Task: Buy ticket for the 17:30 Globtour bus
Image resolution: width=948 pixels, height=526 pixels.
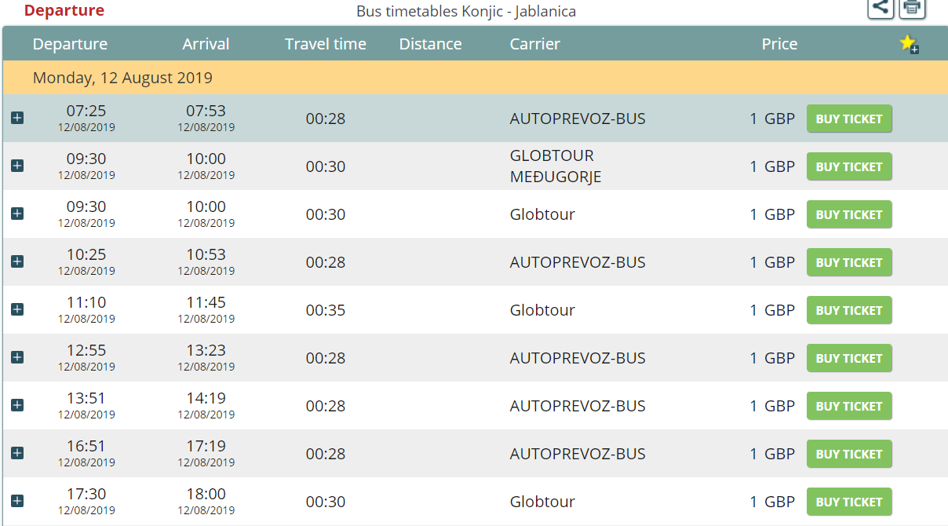Action: 849,502
